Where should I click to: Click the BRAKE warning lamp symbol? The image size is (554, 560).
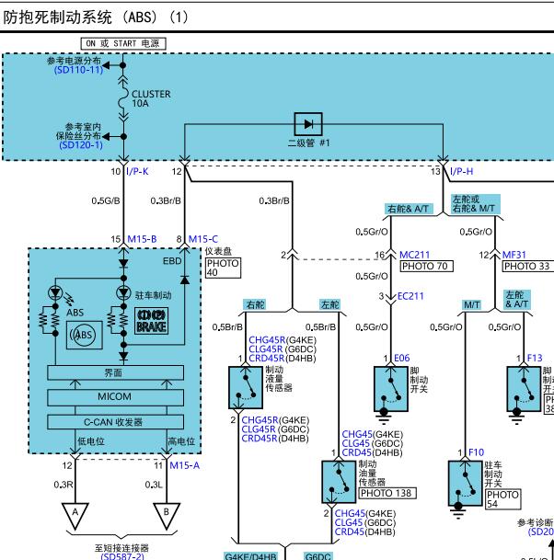point(152,321)
